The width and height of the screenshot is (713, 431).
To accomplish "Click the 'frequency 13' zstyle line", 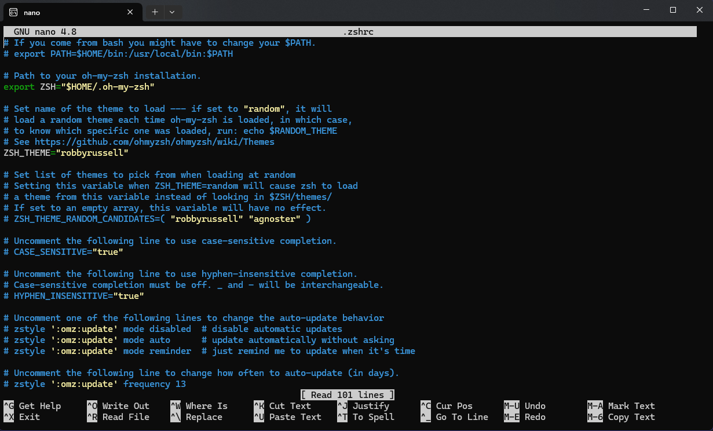I will [x=94, y=384].
